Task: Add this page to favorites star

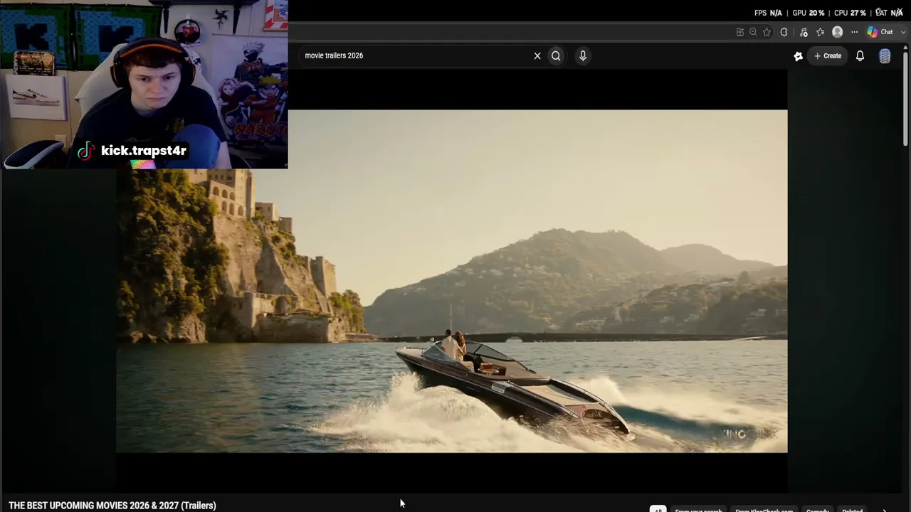Action: click(767, 32)
